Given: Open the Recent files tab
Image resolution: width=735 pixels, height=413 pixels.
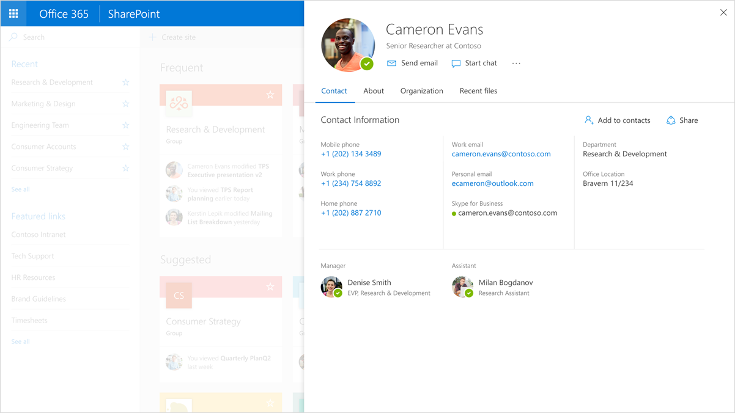Looking at the screenshot, I should click(x=478, y=90).
